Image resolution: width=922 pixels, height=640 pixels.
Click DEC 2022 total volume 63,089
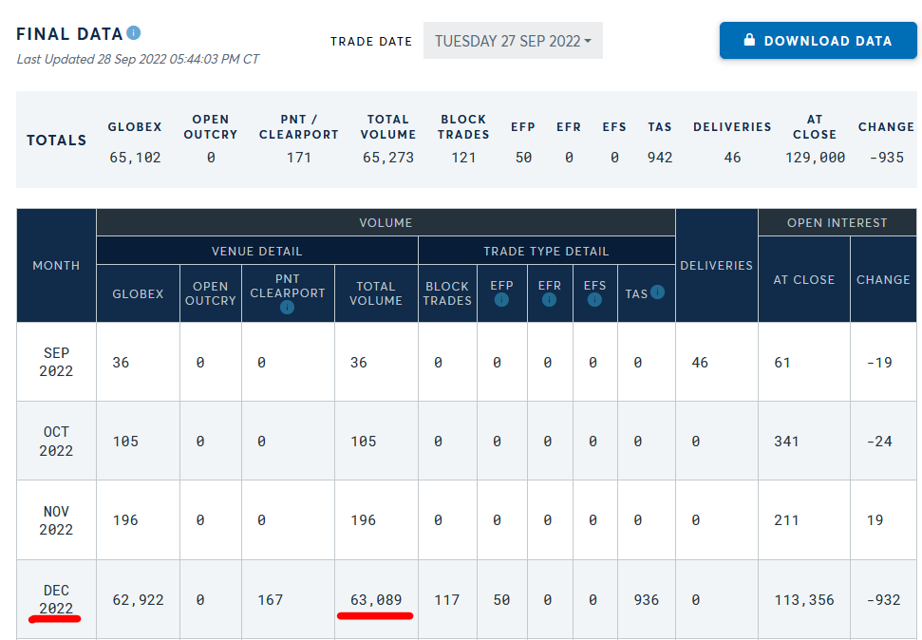[x=376, y=600]
